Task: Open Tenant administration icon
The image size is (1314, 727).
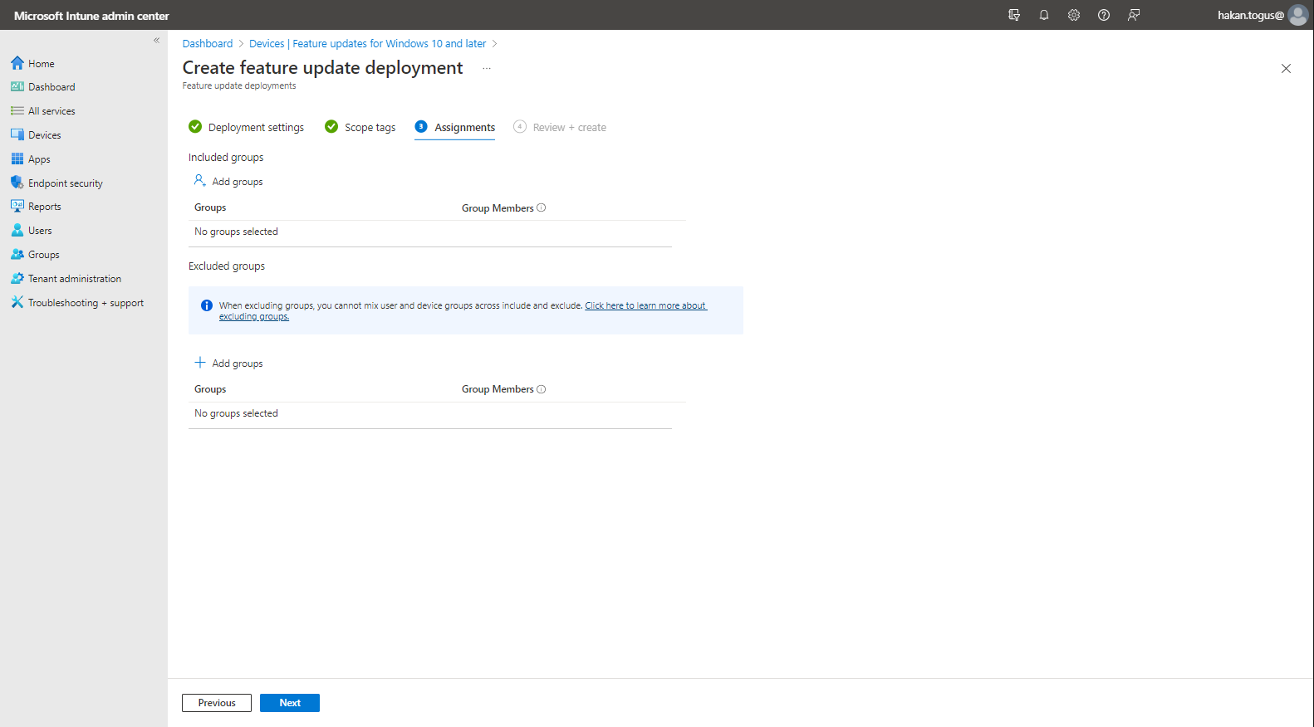Action: click(17, 278)
